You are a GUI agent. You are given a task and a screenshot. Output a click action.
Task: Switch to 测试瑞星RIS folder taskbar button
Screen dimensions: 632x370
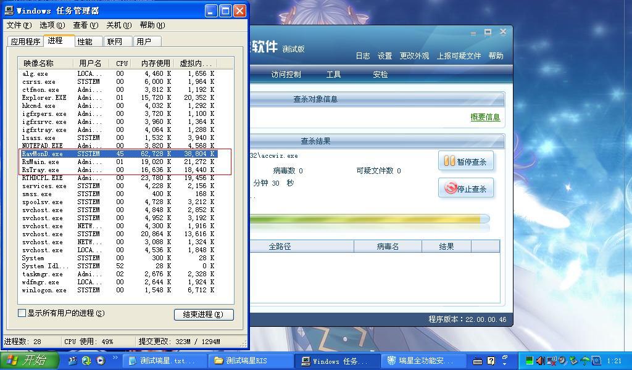point(250,361)
